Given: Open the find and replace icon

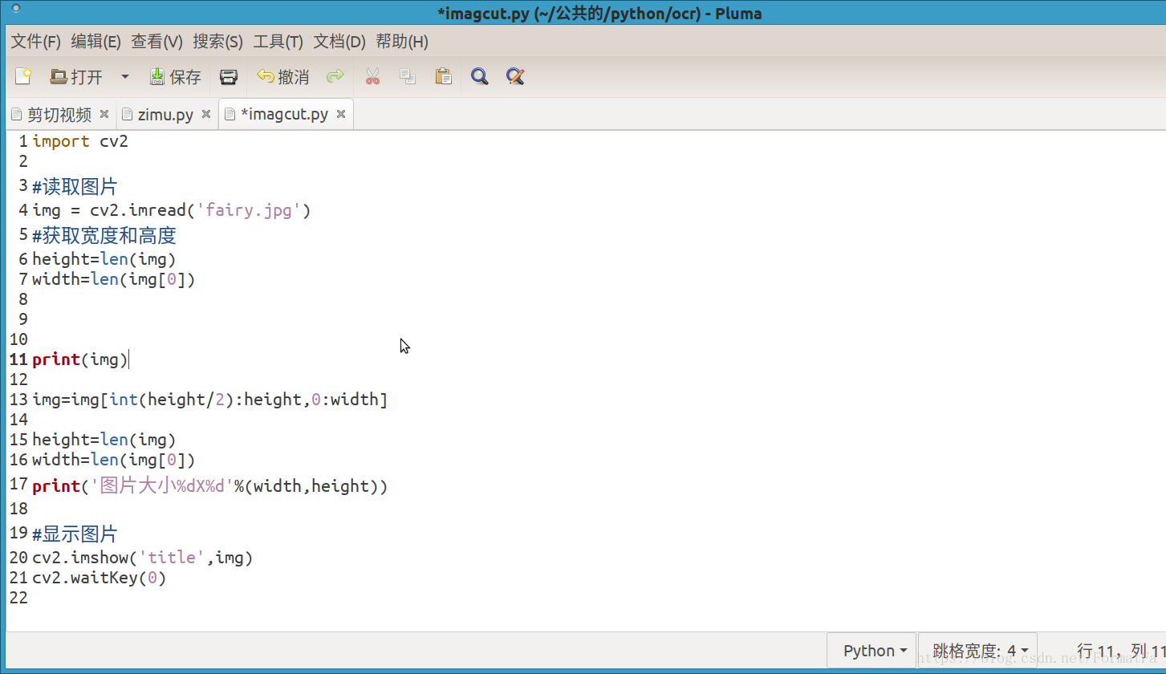Looking at the screenshot, I should coord(515,77).
